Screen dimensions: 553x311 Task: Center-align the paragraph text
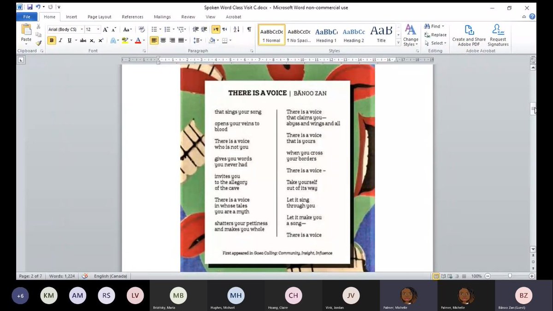click(x=163, y=41)
